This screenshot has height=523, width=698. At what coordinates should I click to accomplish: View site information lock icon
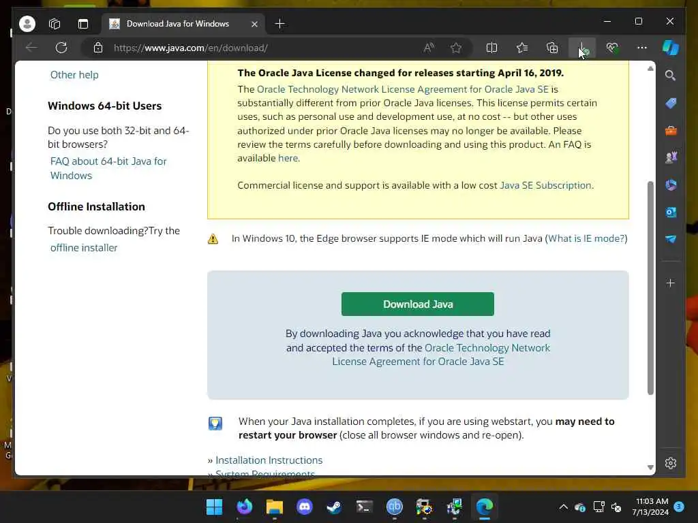(98, 48)
